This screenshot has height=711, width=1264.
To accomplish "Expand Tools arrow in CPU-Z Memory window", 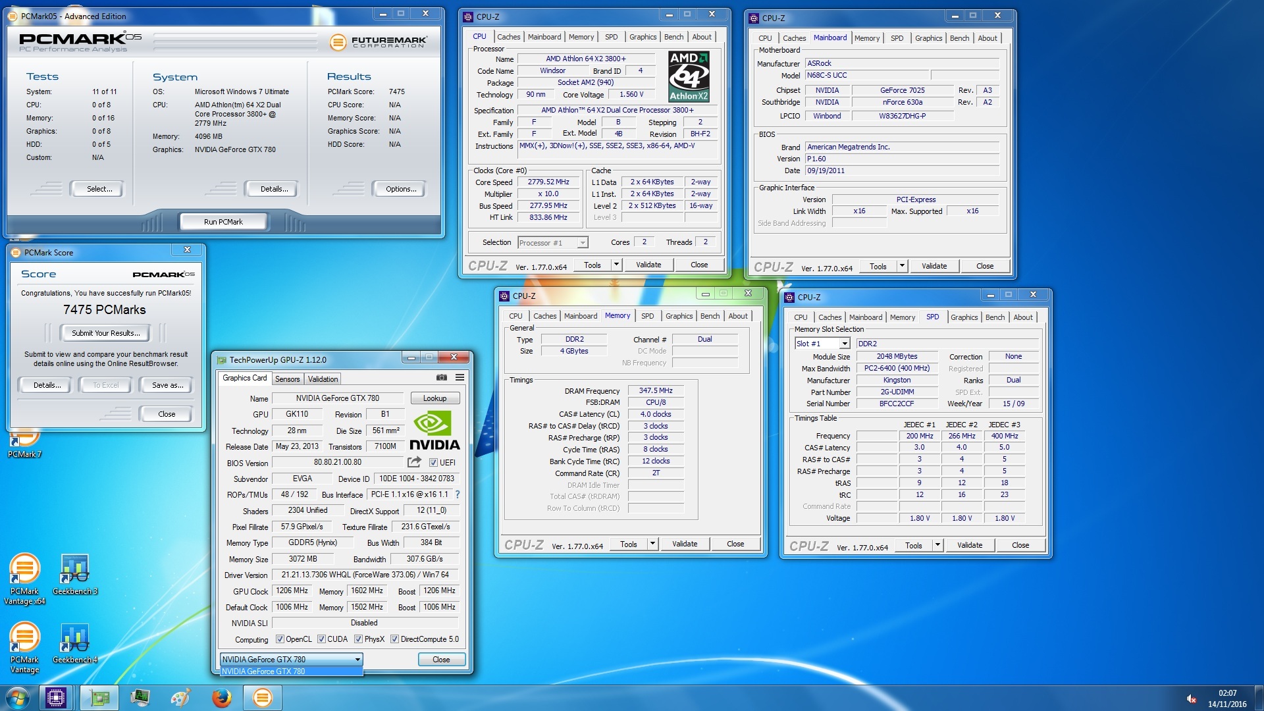I will click(x=652, y=544).
